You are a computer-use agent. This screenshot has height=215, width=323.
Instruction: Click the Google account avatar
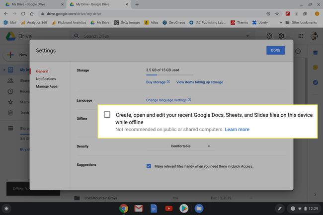tap(314, 36)
